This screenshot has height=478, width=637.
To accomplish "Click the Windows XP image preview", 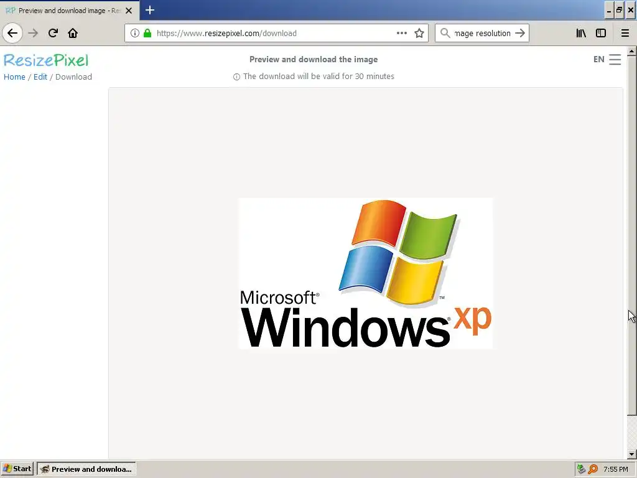I will pos(366,273).
